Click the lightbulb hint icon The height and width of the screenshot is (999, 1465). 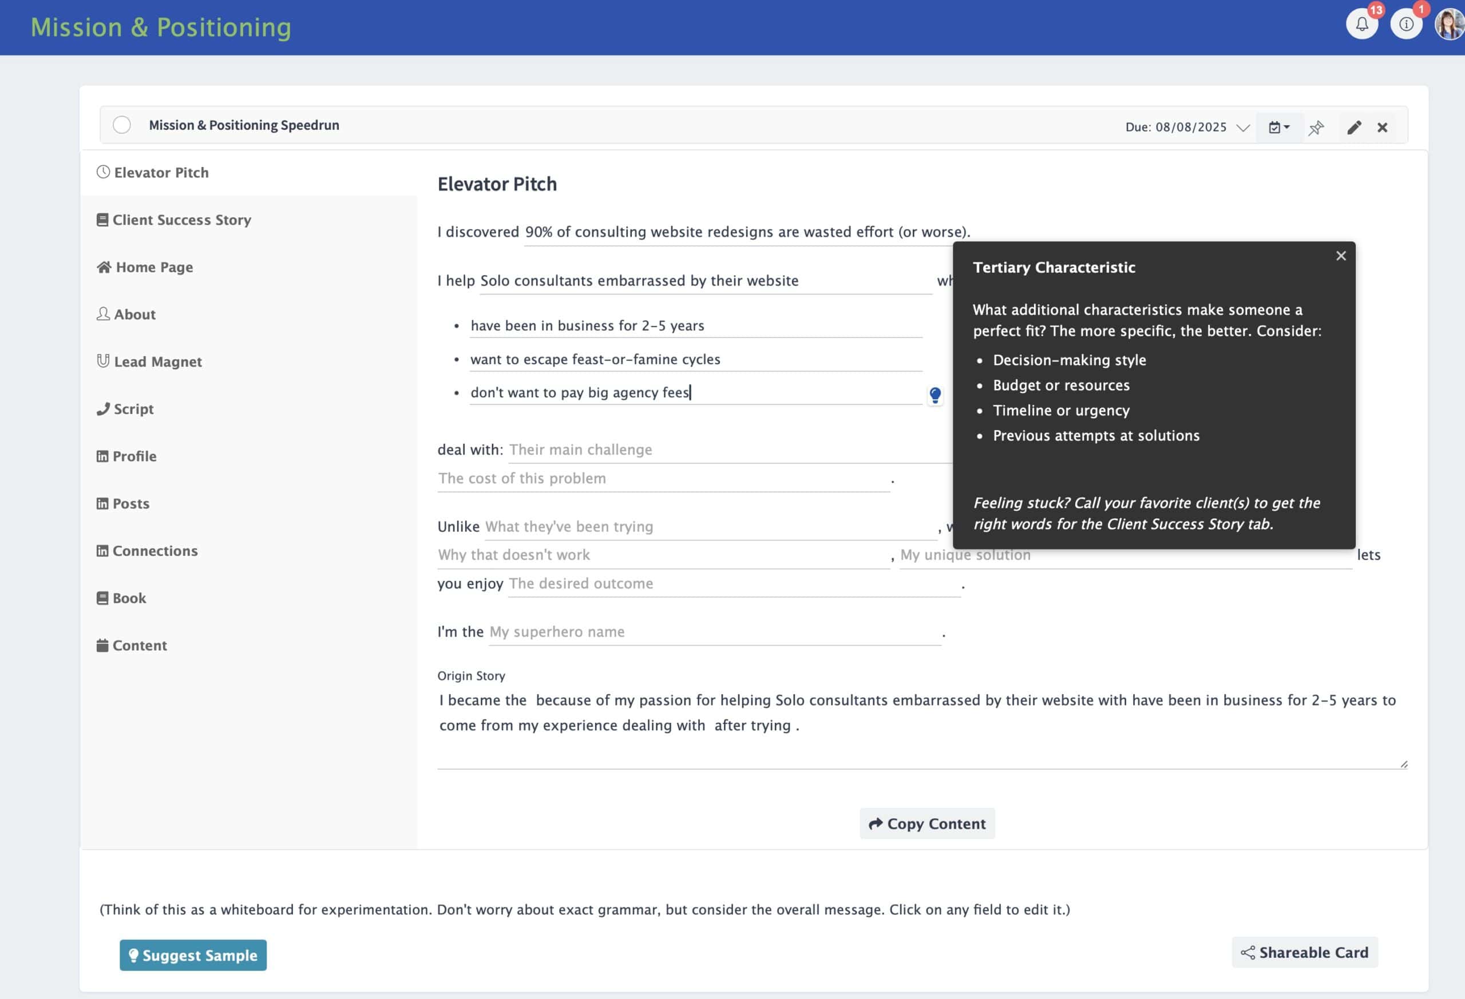tap(935, 395)
